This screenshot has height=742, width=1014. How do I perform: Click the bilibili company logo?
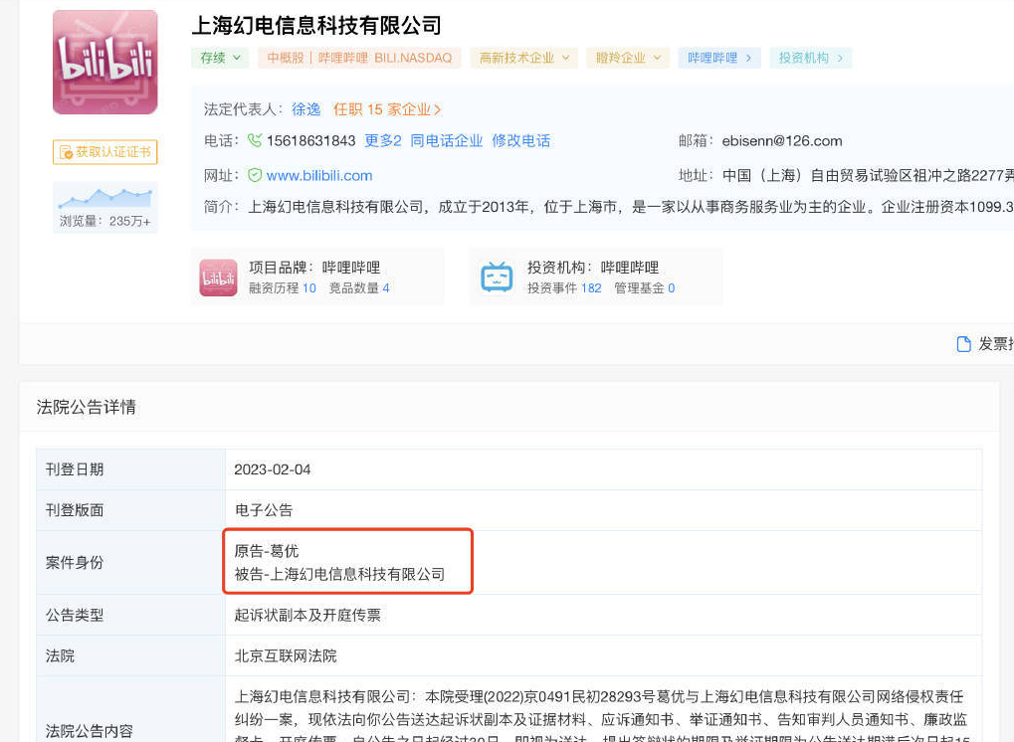pyautogui.click(x=104, y=61)
